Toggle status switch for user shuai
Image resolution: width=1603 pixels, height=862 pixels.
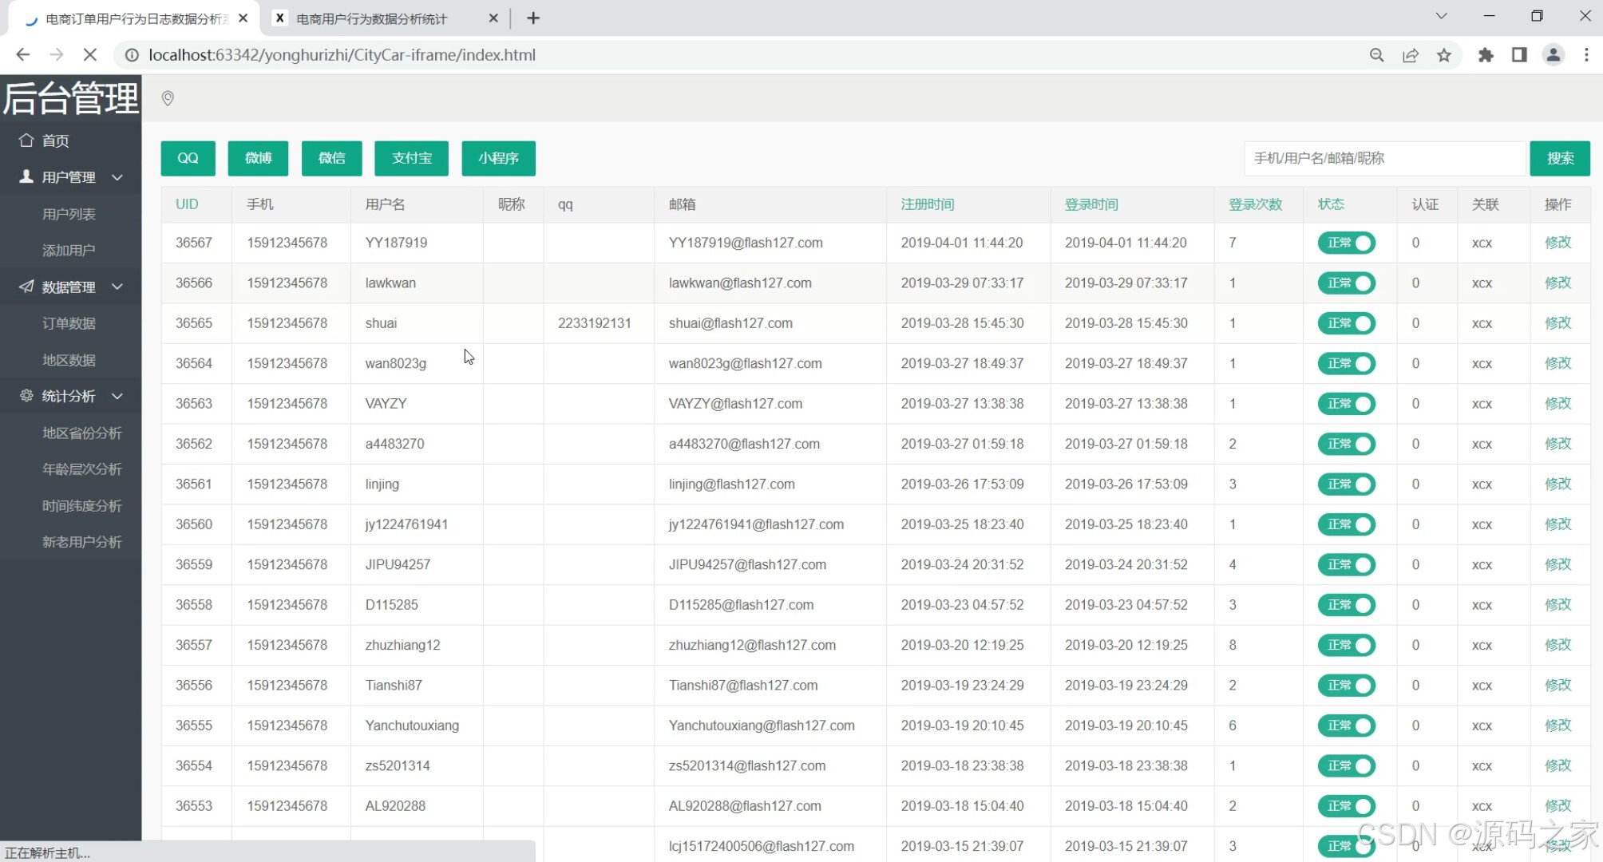click(1347, 323)
